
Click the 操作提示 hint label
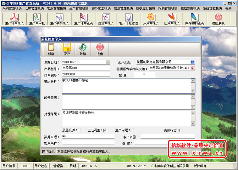(x=48, y=151)
